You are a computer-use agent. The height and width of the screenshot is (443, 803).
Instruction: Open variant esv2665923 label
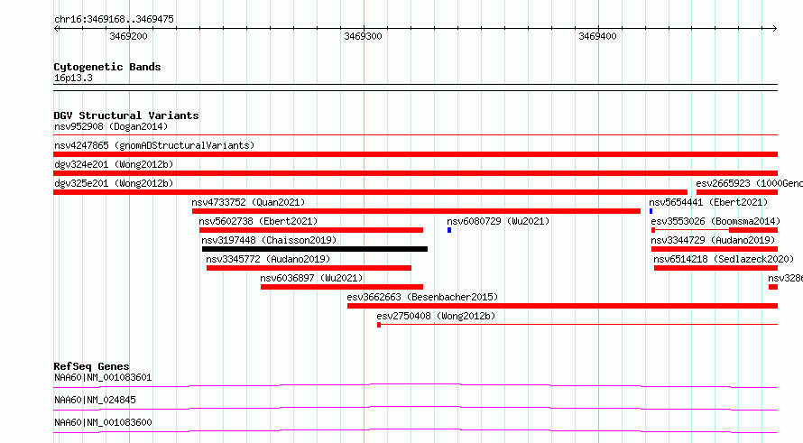pyautogui.click(x=749, y=183)
